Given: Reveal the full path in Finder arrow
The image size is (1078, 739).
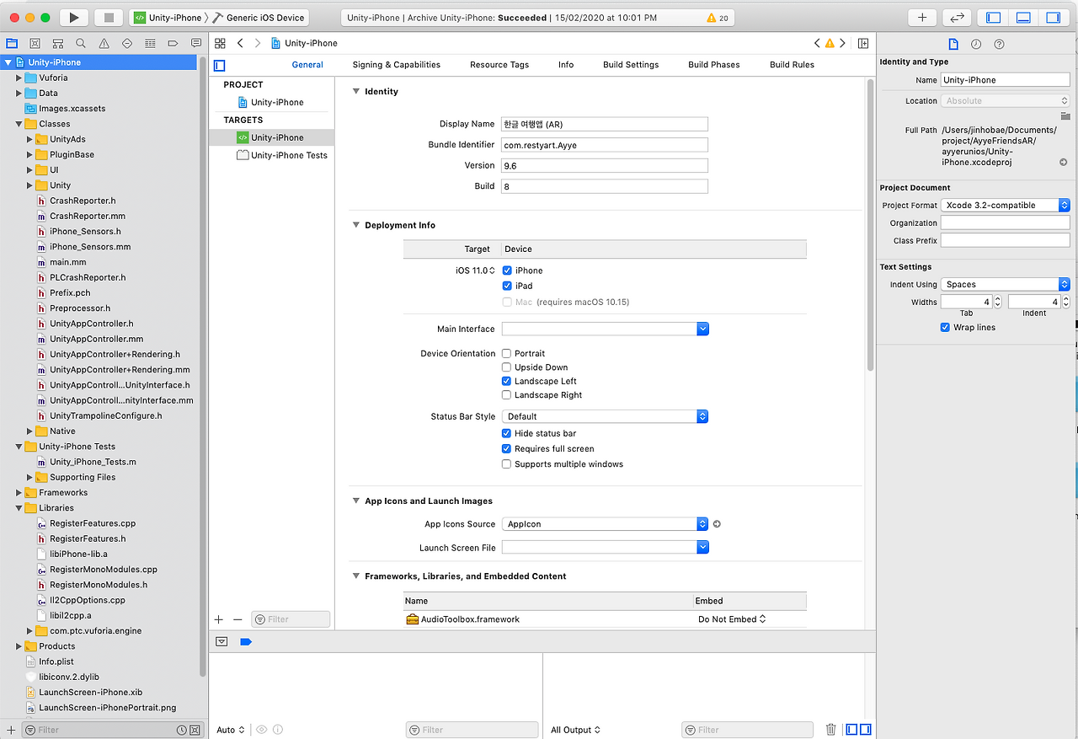Looking at the screenshot, I should coord(1063,163).
